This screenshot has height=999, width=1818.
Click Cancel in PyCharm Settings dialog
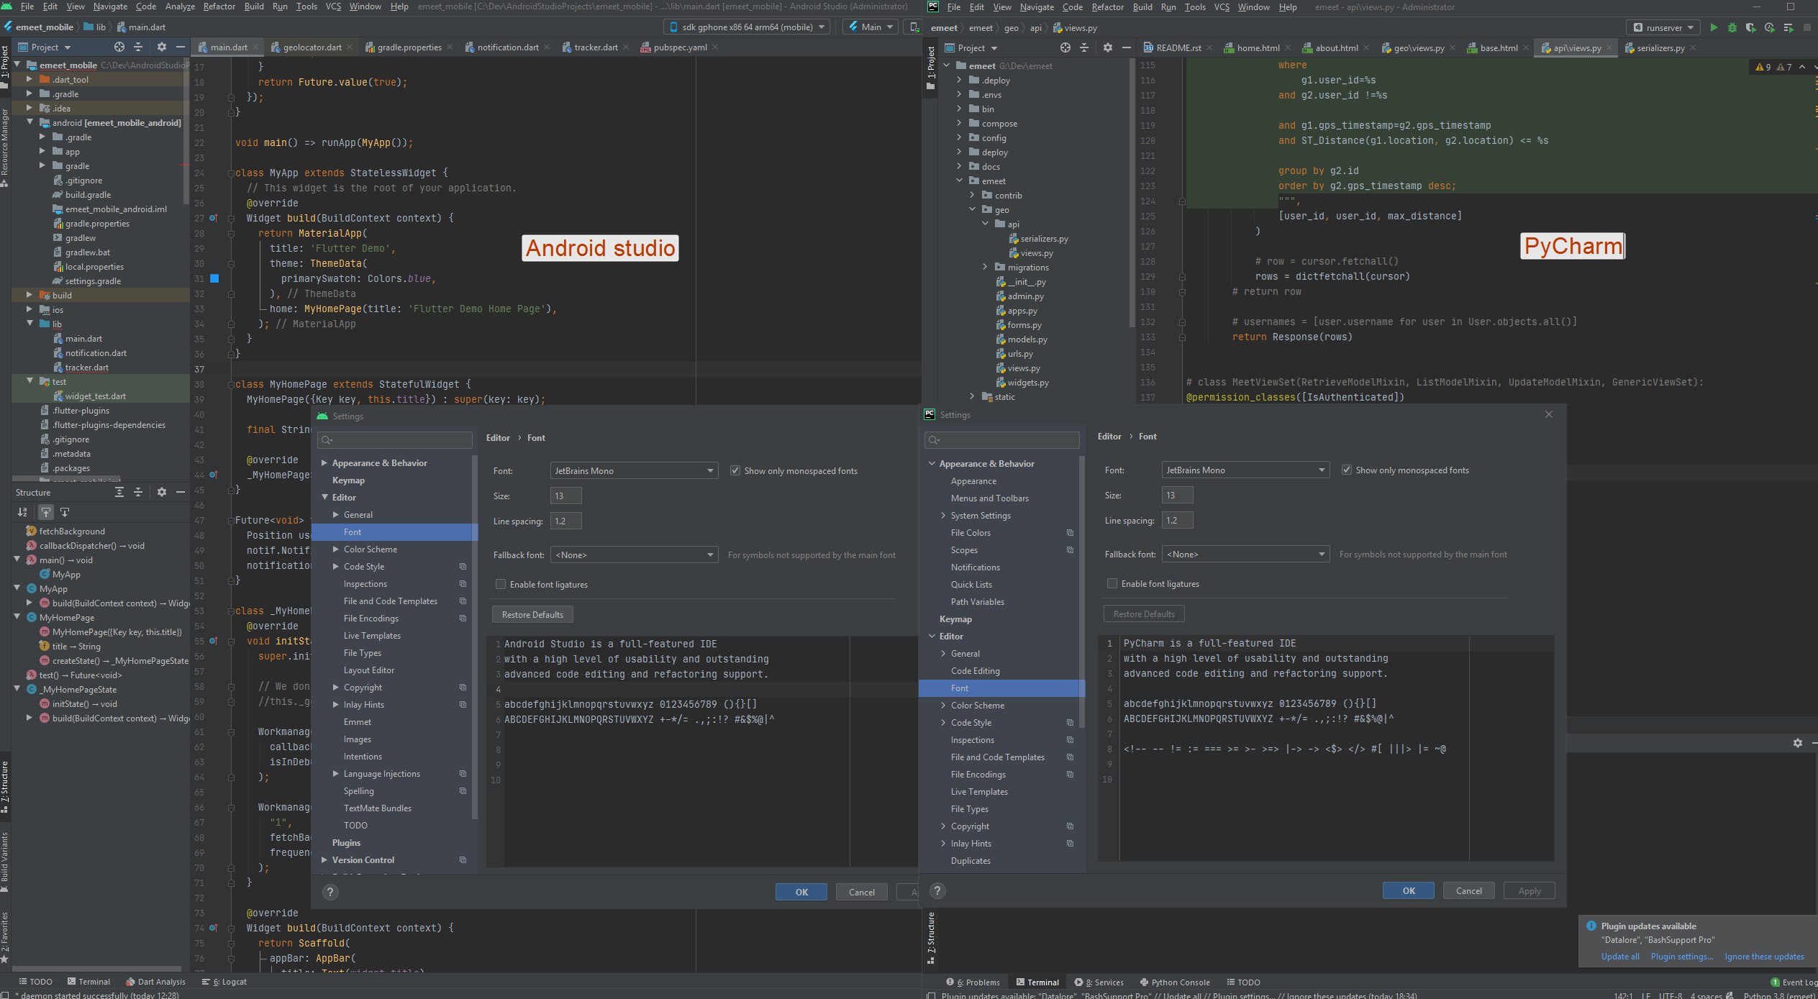[x=1468, y=890]
